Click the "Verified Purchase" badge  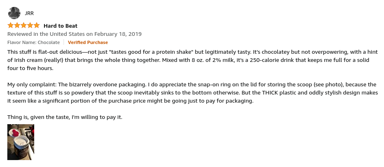[88, 42]
